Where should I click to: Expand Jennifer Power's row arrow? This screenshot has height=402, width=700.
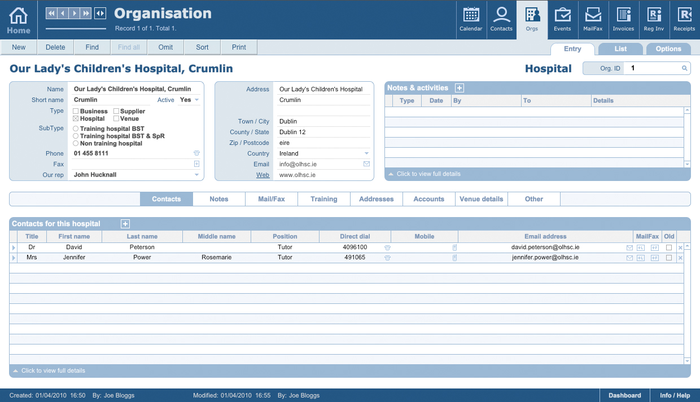[x=14, y=258]
